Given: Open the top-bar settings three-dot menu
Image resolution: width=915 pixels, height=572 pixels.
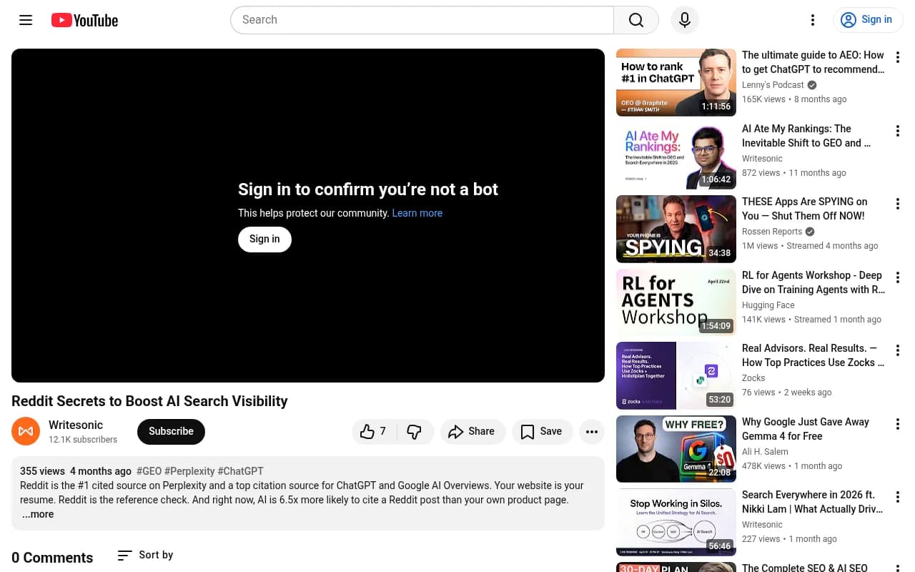Looking at the screenshot, I should pos(812,20).
